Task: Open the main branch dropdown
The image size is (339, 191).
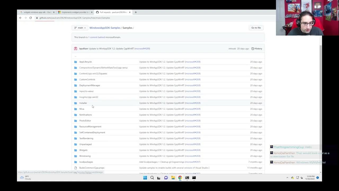Action: click(x=80, y=28)
